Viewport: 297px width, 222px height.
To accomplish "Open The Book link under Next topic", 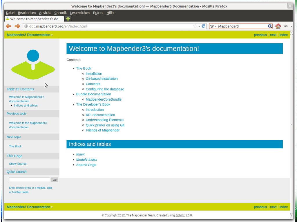I will pyautogui.click(x=15, y=146).
